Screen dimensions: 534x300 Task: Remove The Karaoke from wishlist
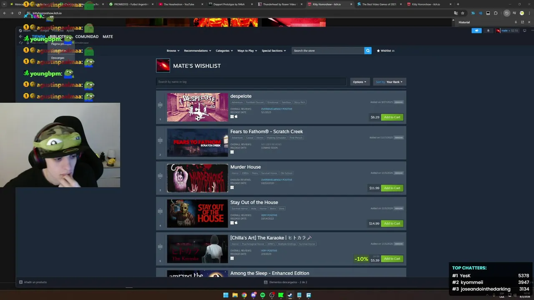pyautogui.click(x=399, y=244)
